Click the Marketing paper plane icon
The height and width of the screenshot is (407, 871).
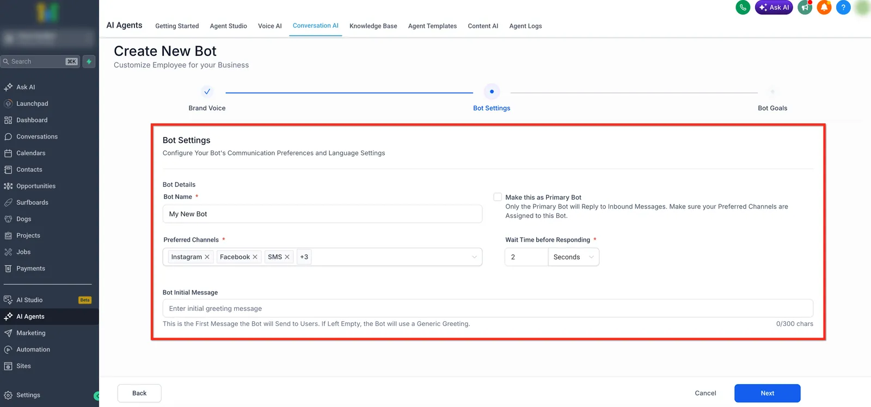[x=8, y=333]
